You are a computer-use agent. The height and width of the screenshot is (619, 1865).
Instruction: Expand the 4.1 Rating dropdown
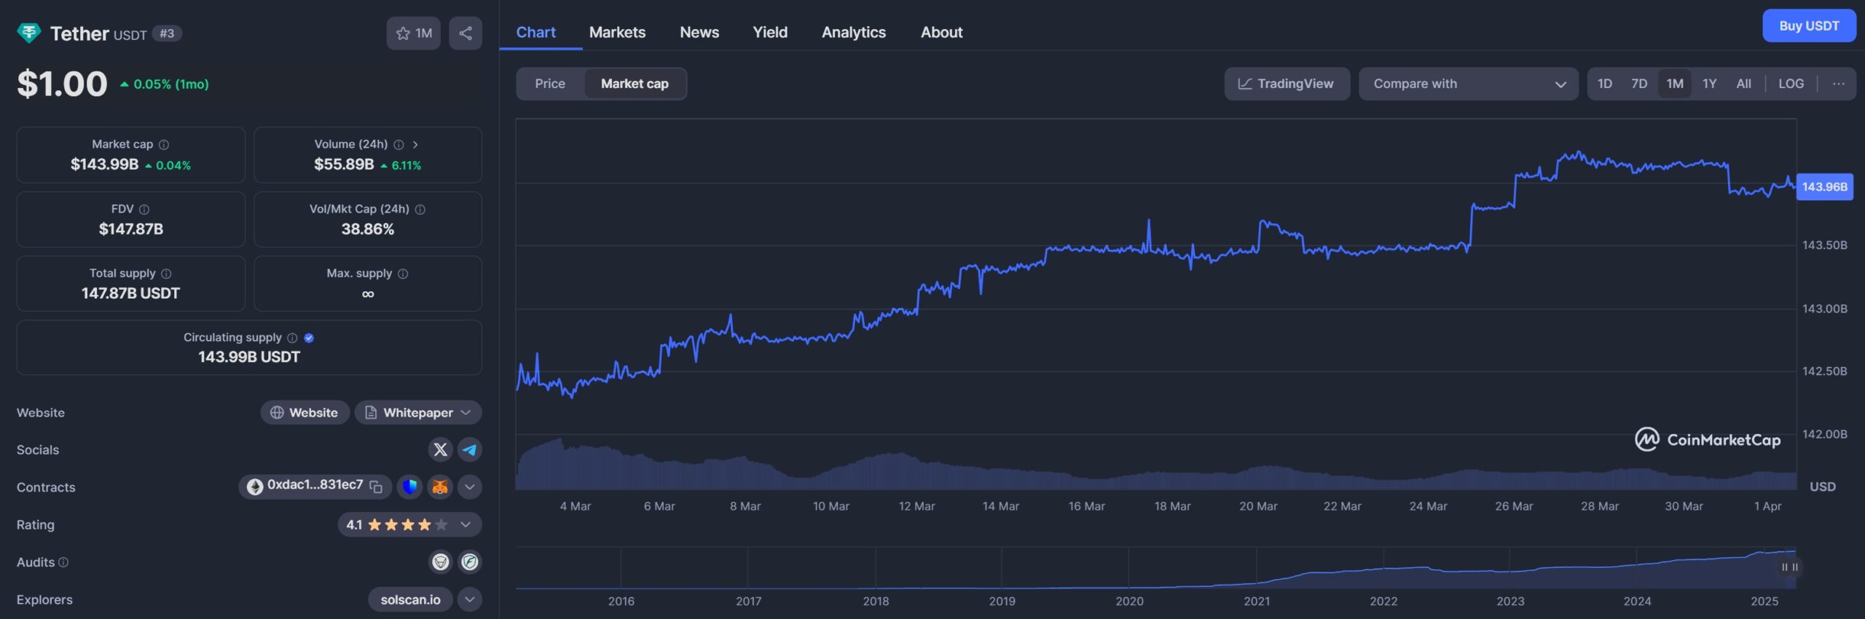tap(466, 524)
